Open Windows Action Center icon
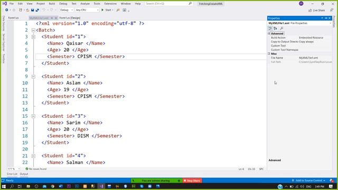Viewport: 338px width, 190px height. pos(331,186)
